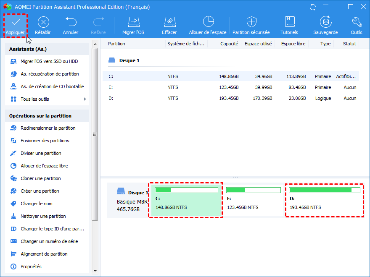Select the Disque 1 Basique MBR block
This screenshot has width=370, height=277.
128,201
